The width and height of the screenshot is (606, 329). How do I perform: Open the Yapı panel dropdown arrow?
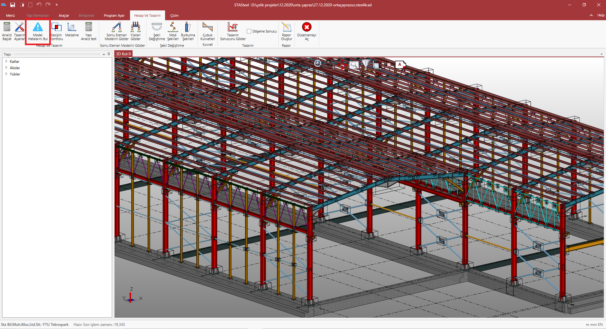(x=104, y=54)
